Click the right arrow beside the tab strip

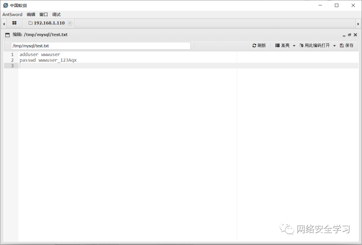(x=359, y=23)
